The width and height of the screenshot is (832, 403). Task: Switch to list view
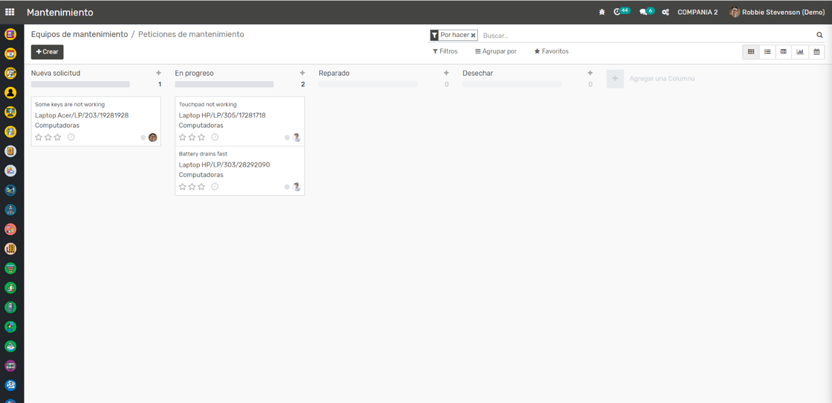(767, 52)
